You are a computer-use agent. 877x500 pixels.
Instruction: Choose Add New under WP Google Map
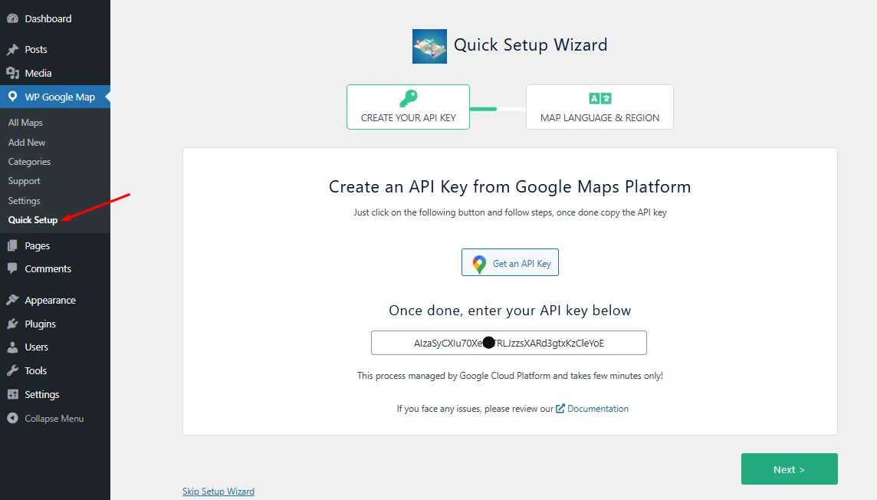(x=27, y=142)
